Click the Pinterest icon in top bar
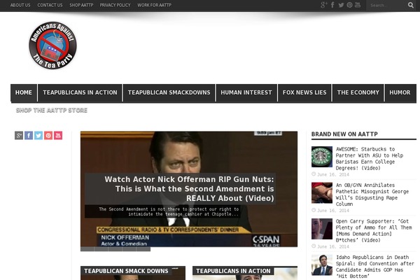 tap(349, 5)
